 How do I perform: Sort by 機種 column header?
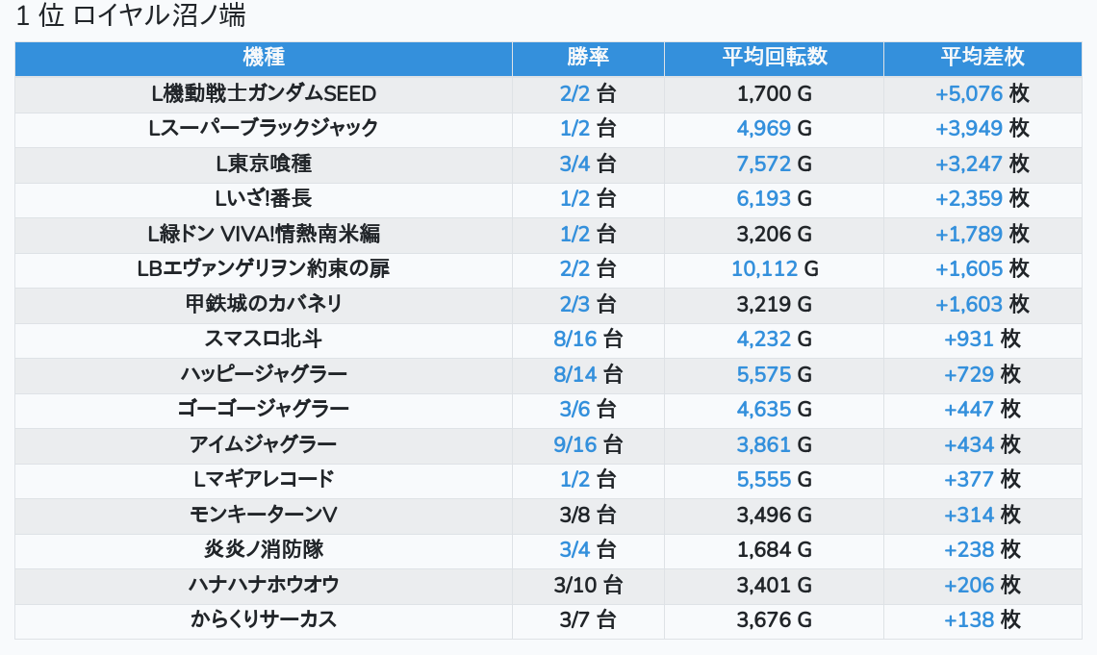point(264,58)
